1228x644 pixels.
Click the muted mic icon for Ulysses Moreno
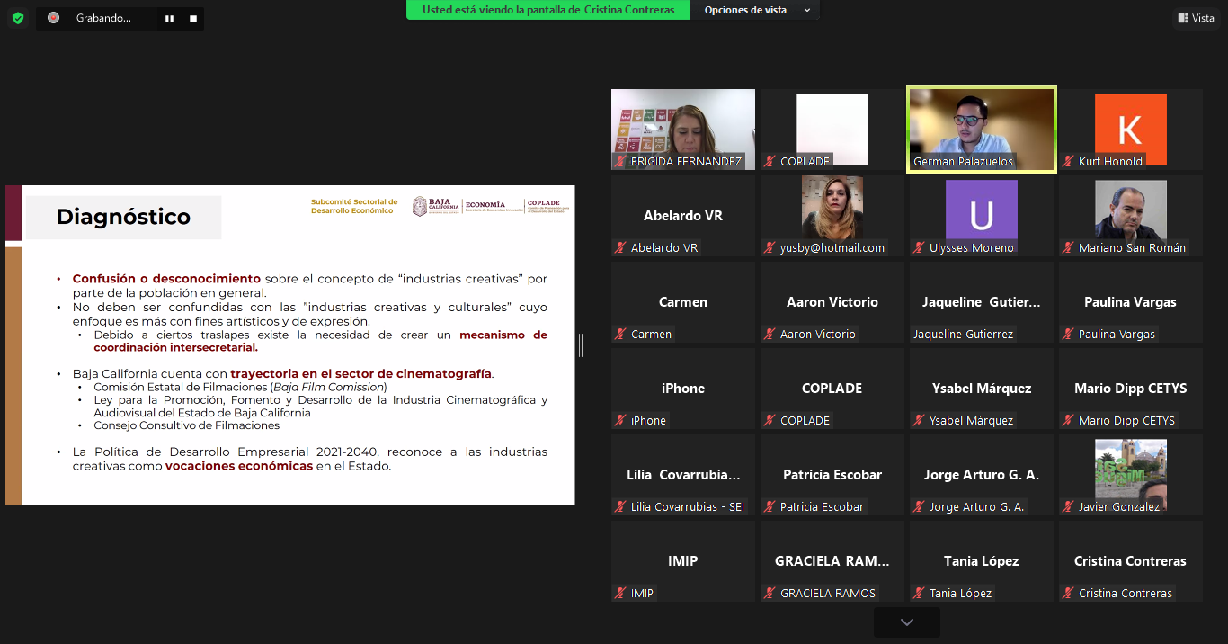[x=919, y=248]
